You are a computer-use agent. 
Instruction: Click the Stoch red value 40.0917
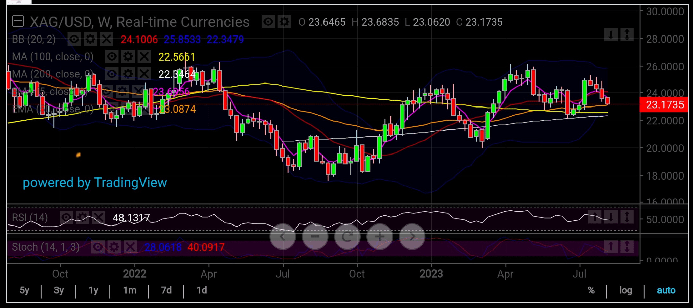206,247
